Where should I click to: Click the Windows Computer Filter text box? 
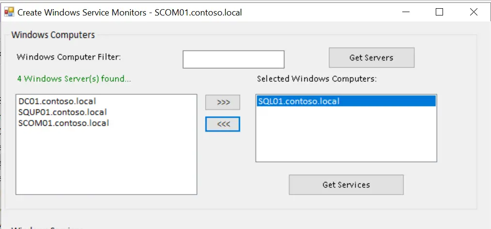[x=233, y=60]
